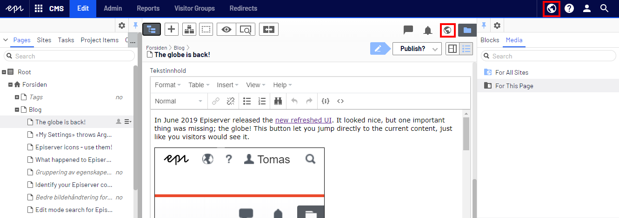Open the global menu apps grid
619x218 pixels.
tap(39, 8)
